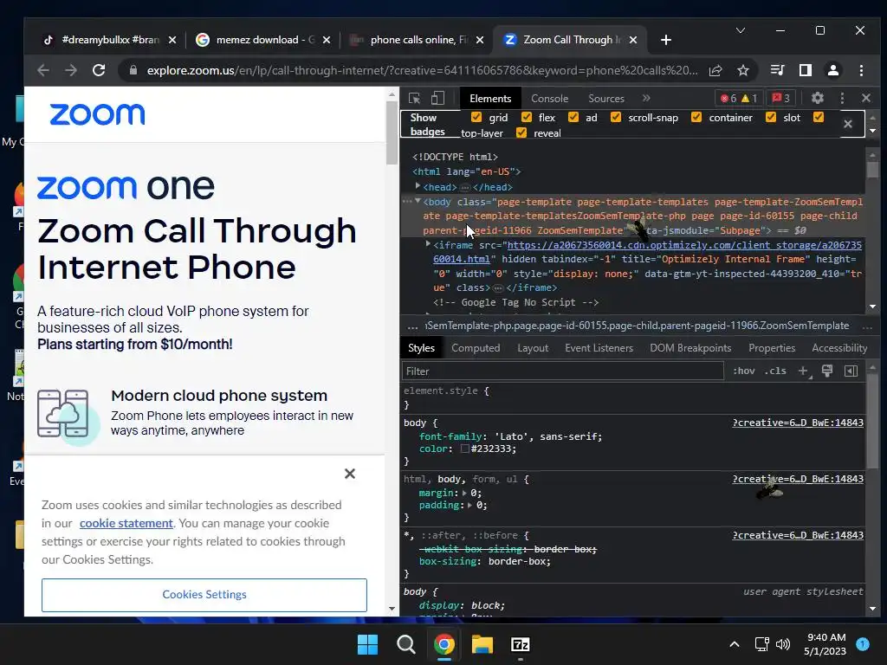Open first ?creative=6…D_BwE:14843 source link
887x665 pixels.
tap(798, 423)
